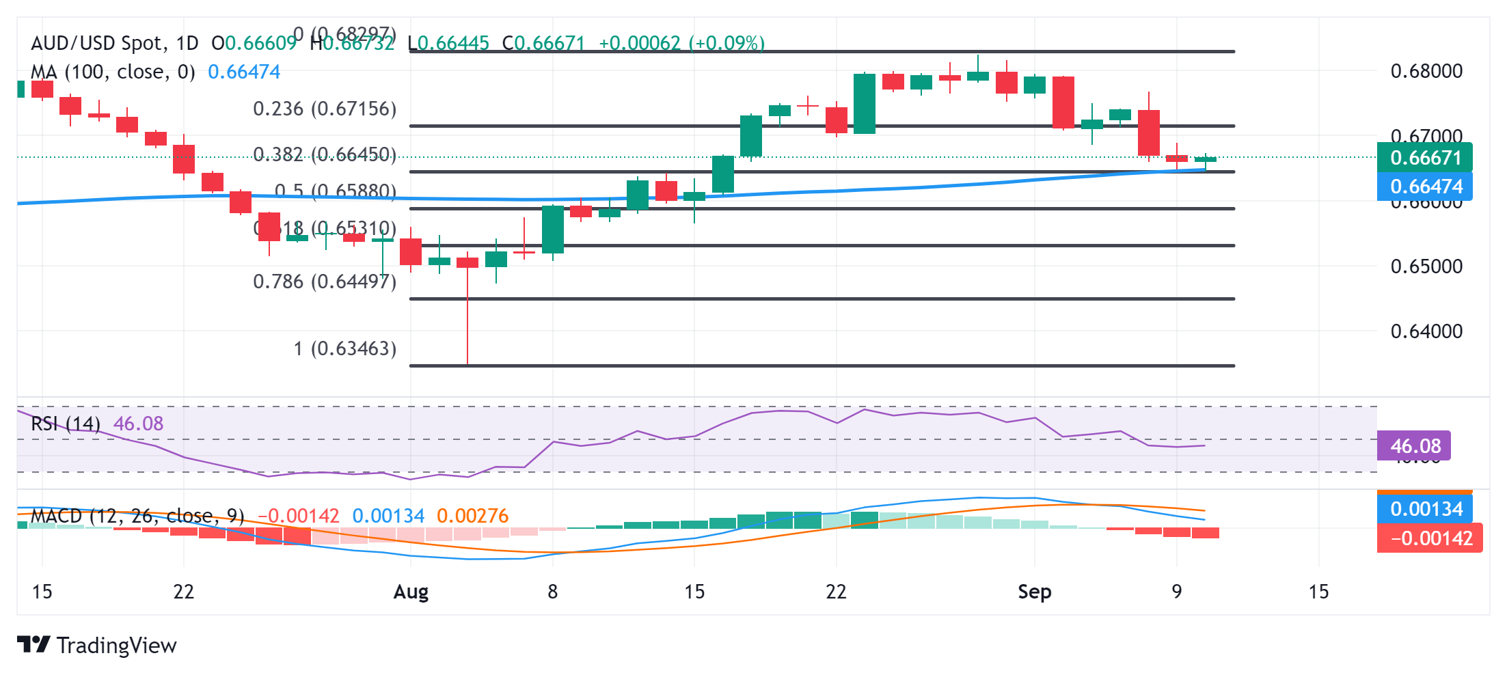Image resolution: width=1507 pixels, height=675 pixels.
Task: Click the MACD (12, 26, close, 9) label
Action: click(137, 516)
